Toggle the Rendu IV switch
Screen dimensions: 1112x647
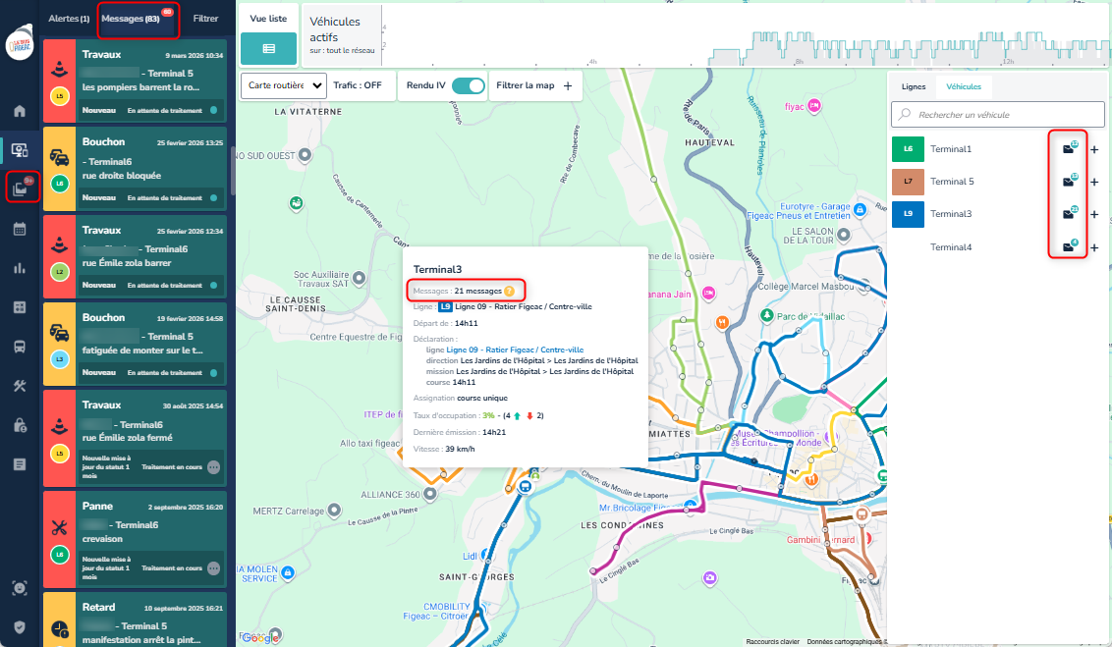(469, 85)
